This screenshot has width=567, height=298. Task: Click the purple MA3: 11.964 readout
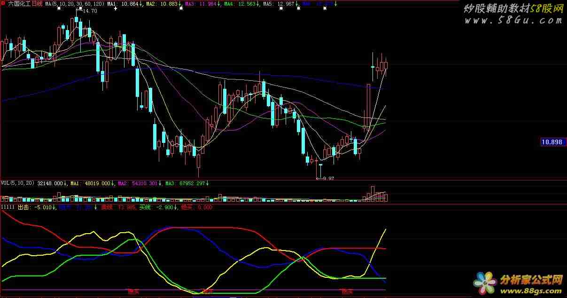point(201,4)
